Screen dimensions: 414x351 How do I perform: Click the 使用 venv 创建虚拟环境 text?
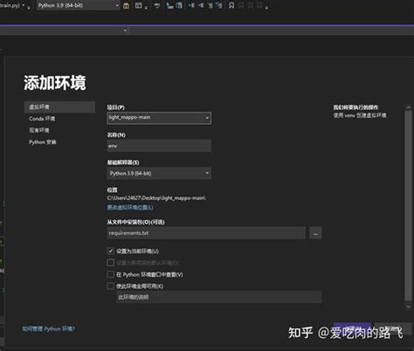coord(360,115)
